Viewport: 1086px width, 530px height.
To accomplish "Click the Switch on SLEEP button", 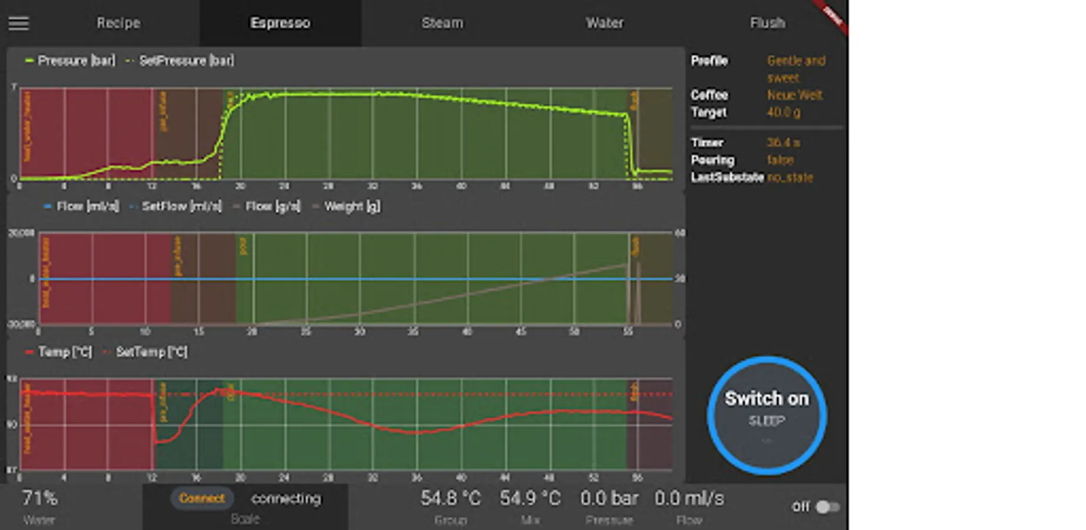I will point(767,416).
